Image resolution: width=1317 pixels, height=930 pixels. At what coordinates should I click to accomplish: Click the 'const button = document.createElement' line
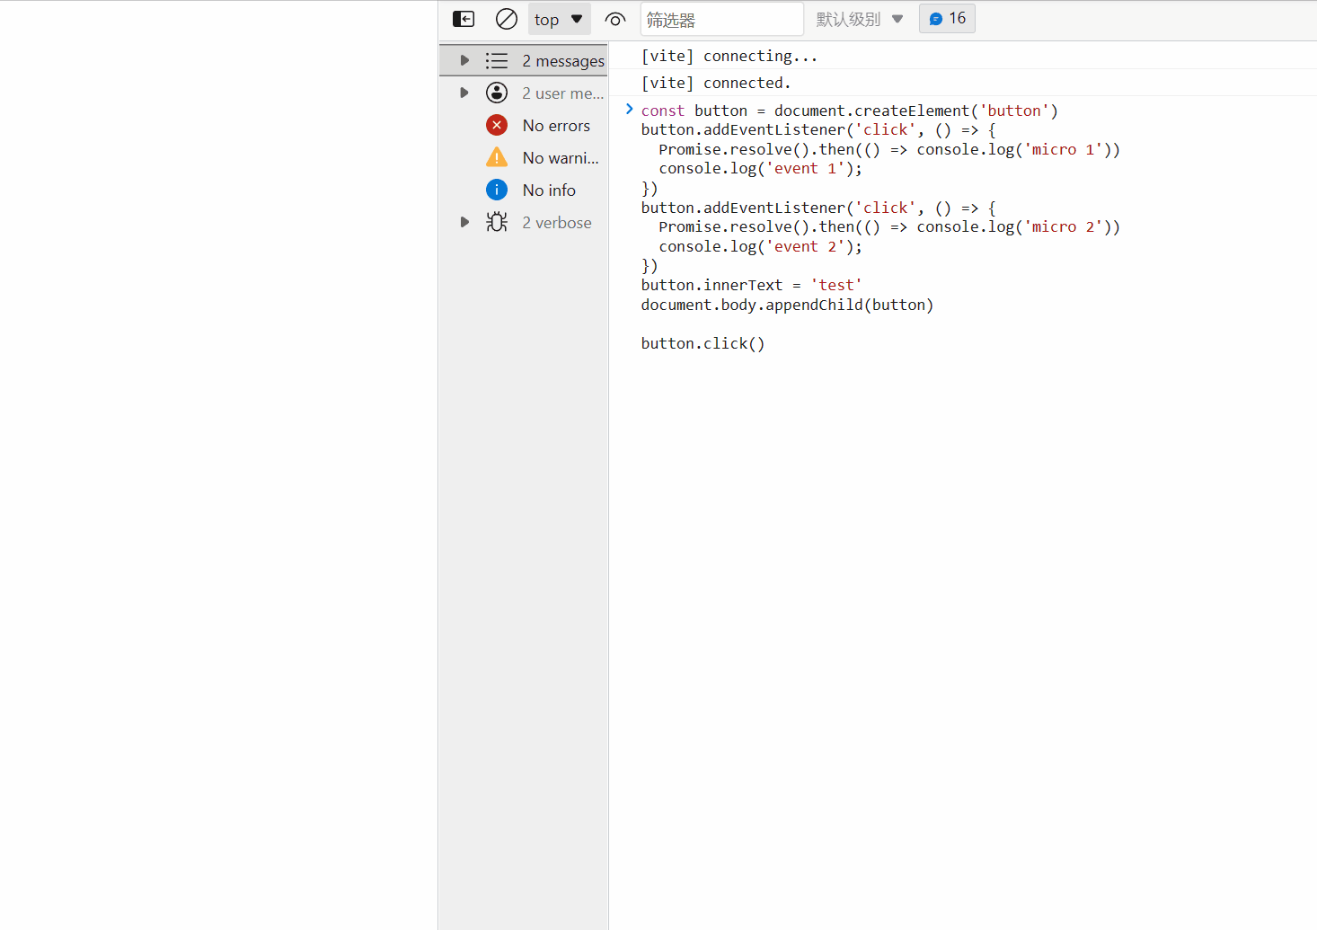pyautogui.click(x=849, y=111)
